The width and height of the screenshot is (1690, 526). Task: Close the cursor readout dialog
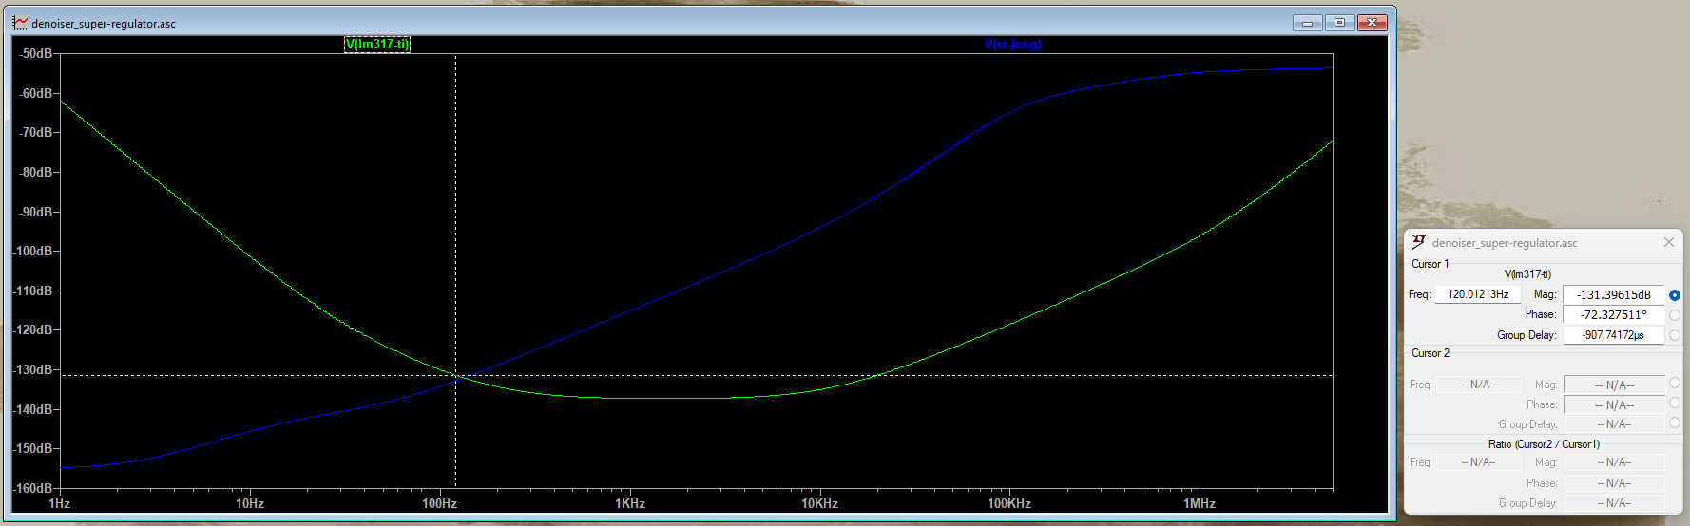[x=1668, y=242]
